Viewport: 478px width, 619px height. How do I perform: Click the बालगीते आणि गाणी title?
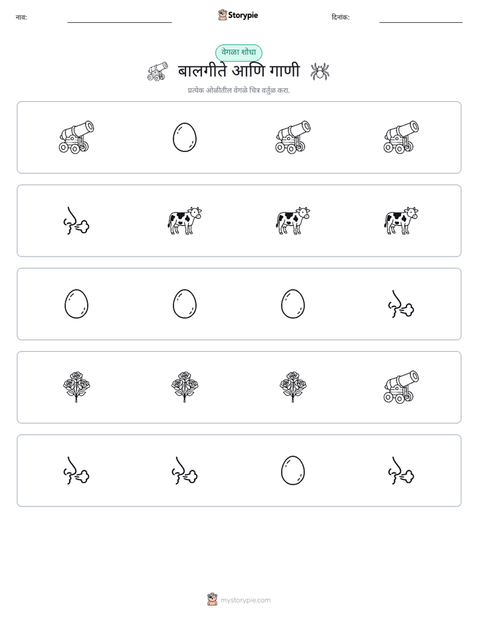[x=238, y=72]
